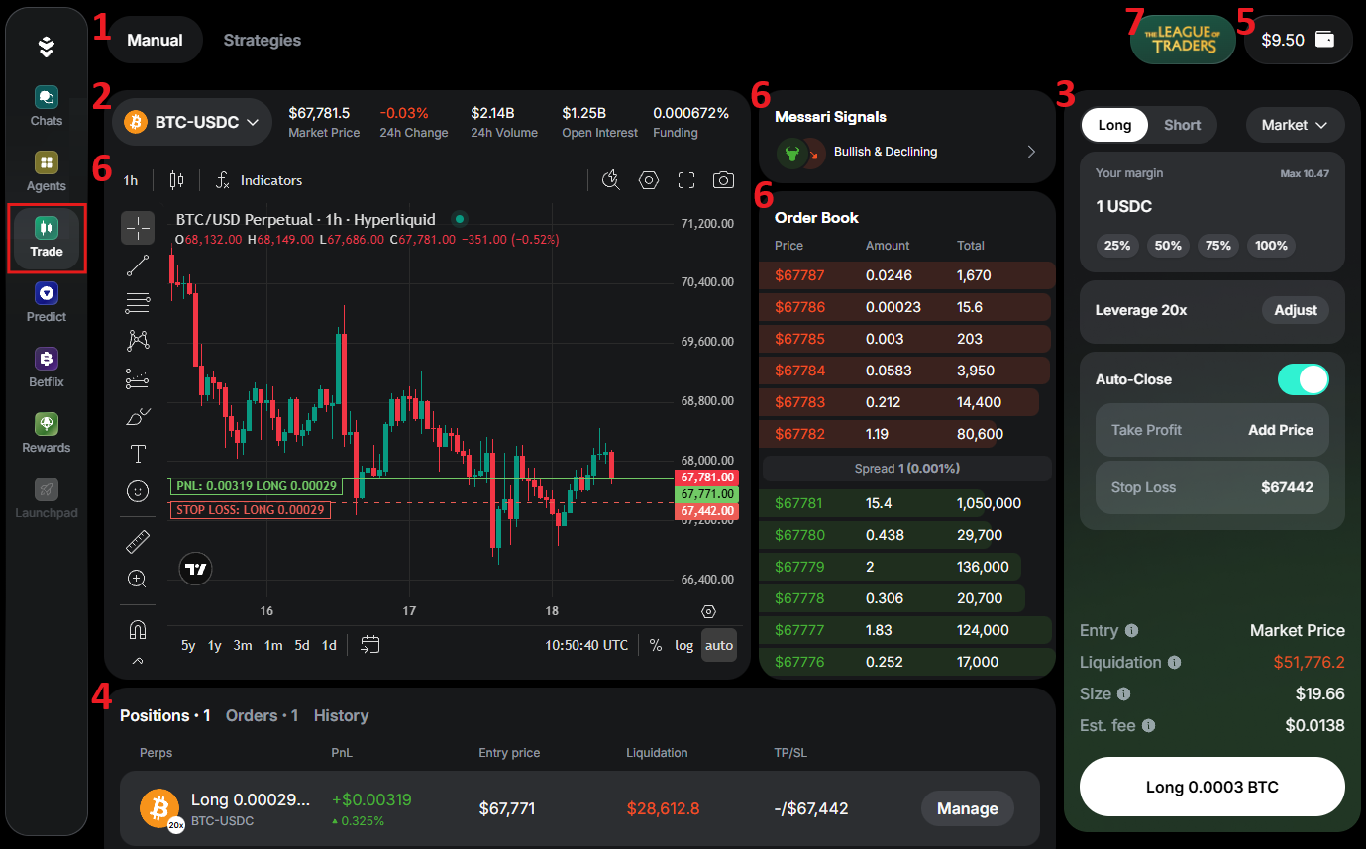Set margin using the 50% preset
Viewport: 1366px width, 849px height.
(1168, 245)
